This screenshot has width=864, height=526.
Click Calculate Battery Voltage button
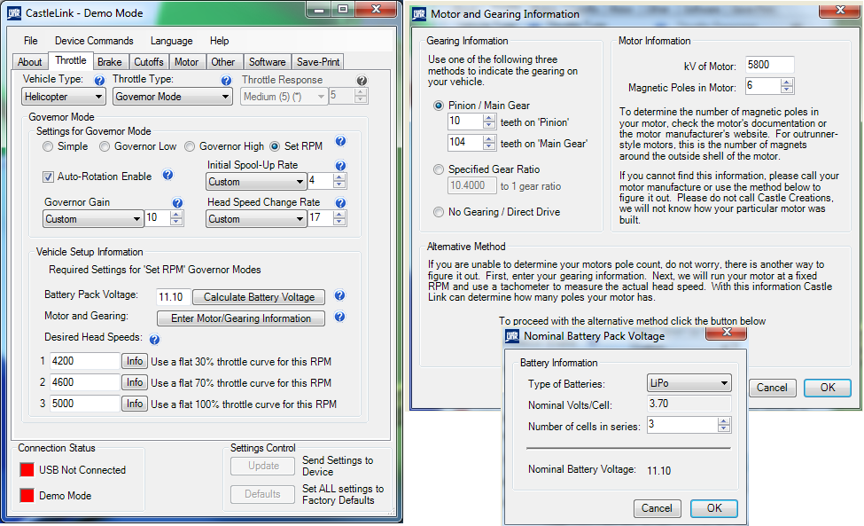[x=259, y=297]
